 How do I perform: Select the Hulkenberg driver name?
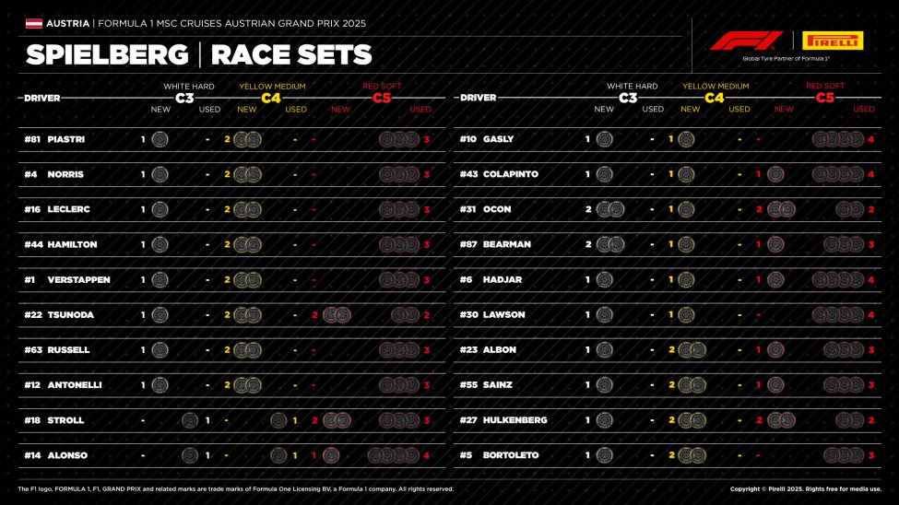[515, 420]
